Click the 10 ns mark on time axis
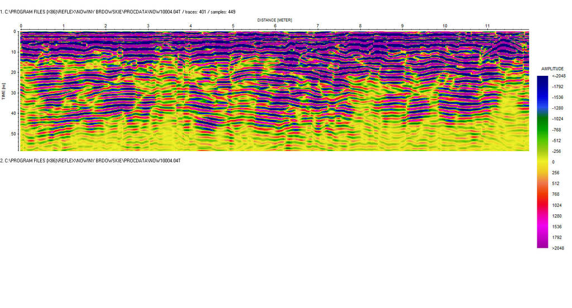The image size is (572, 308). pos(13,52)
